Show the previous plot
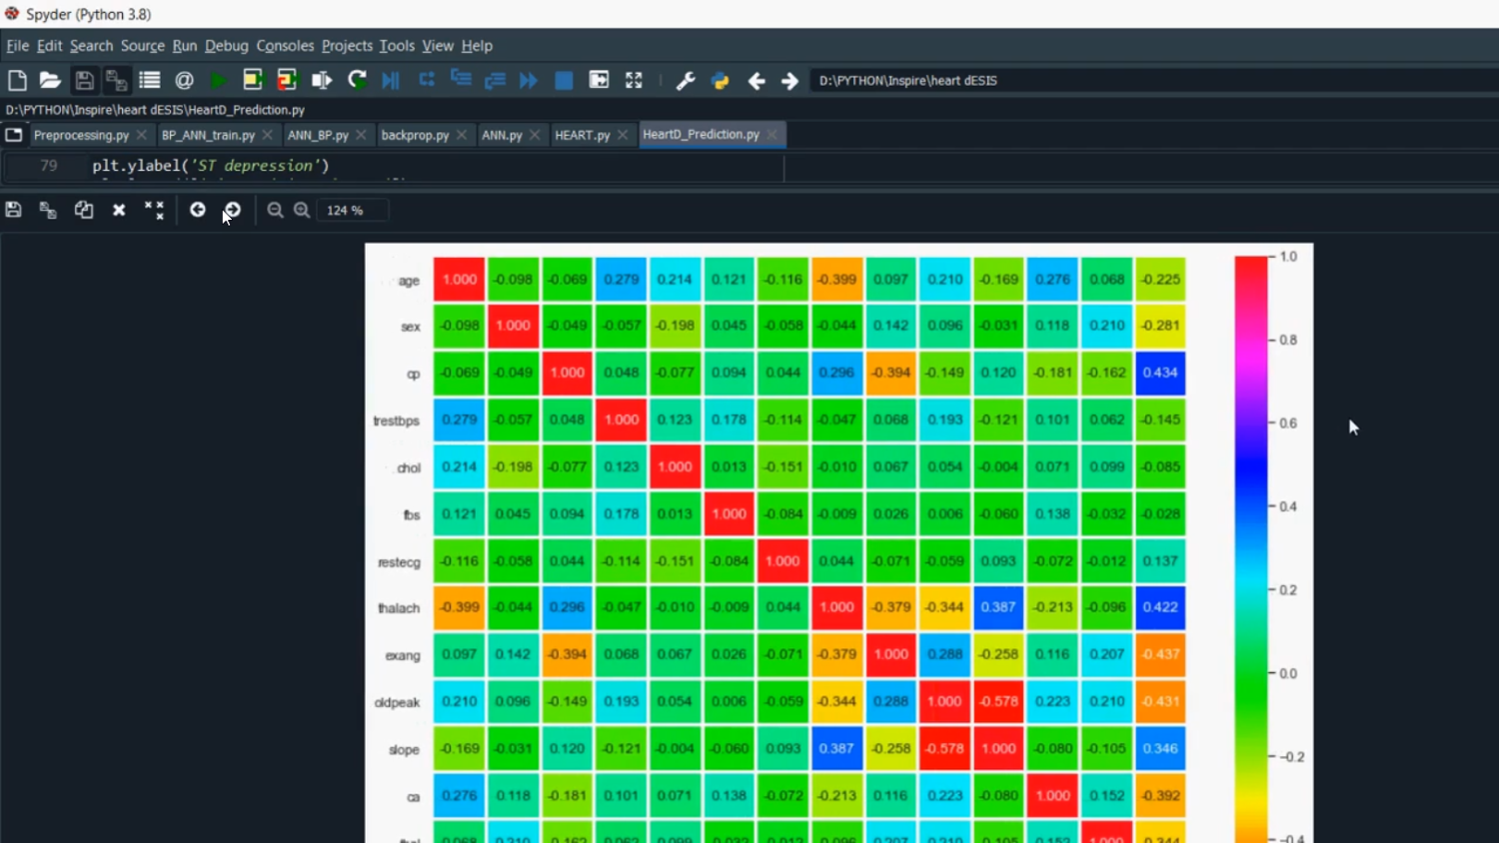This screenshot has height=843, width=1499. [x=197, y=209]
